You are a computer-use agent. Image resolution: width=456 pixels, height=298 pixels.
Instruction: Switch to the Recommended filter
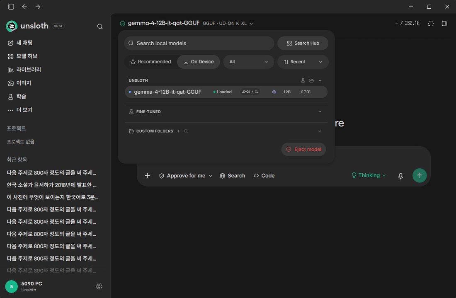150,62
